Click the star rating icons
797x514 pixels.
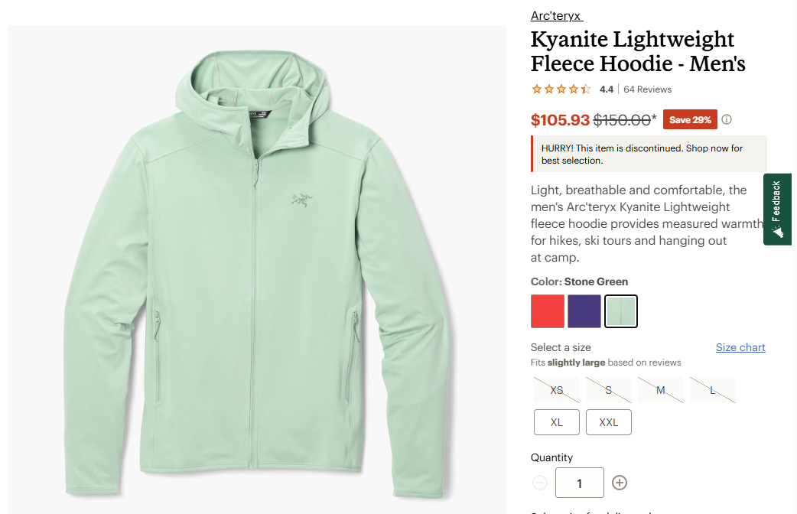coord(561,89)
